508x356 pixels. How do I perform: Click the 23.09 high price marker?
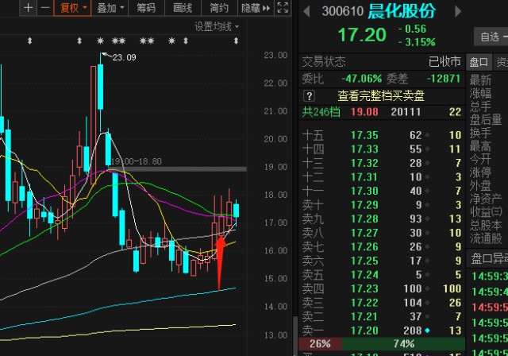point(125,57)
